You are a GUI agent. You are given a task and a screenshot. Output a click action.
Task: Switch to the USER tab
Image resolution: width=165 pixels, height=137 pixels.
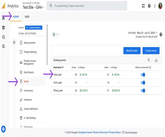[x=27, y=17]
